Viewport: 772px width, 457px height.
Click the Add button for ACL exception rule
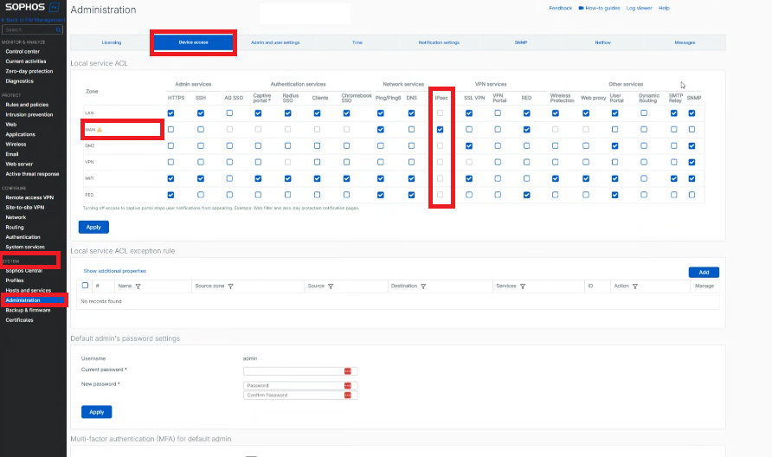tap(704, 273)
